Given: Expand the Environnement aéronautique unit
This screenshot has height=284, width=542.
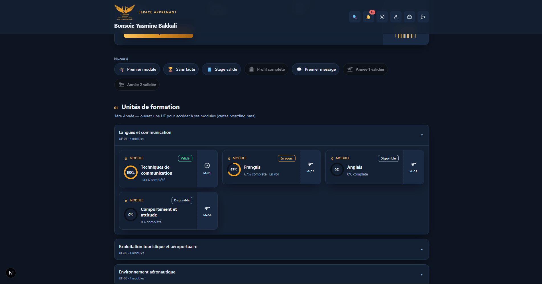Looking at the screenshot, I should (271, 275).
